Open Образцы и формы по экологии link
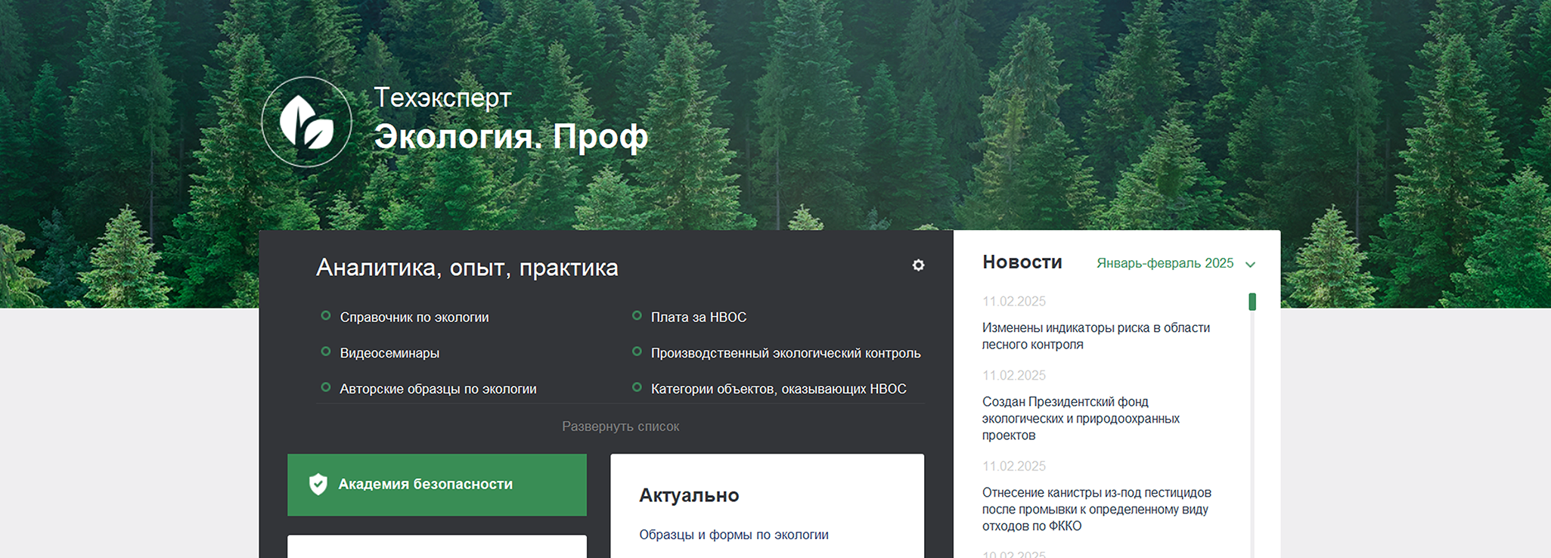The width and height of the screenshot is (1551, 558). click(x=734, y=535)
